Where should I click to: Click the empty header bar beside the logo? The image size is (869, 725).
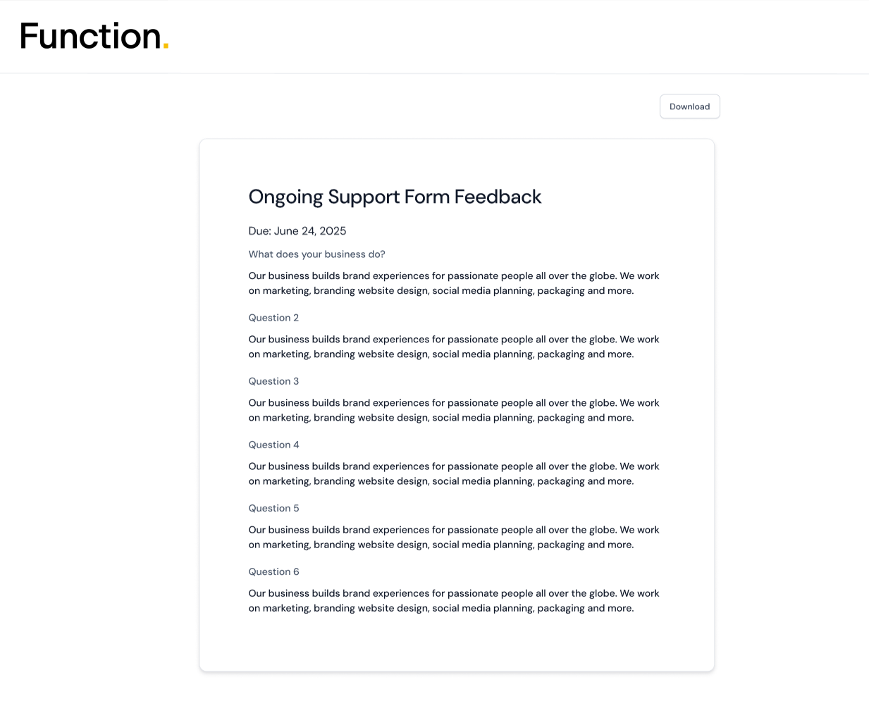click(x=519, y=37)
